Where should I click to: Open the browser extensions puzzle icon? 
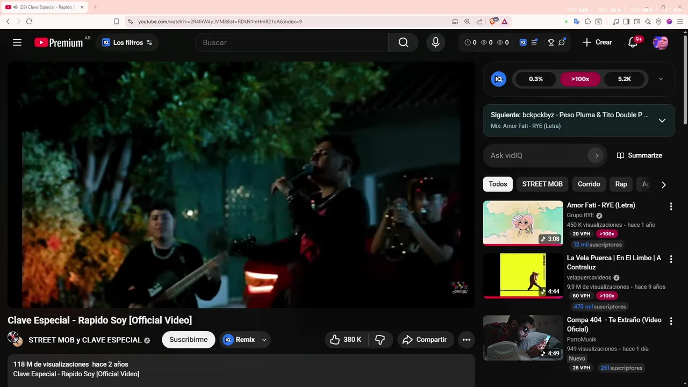coord(587,21)
